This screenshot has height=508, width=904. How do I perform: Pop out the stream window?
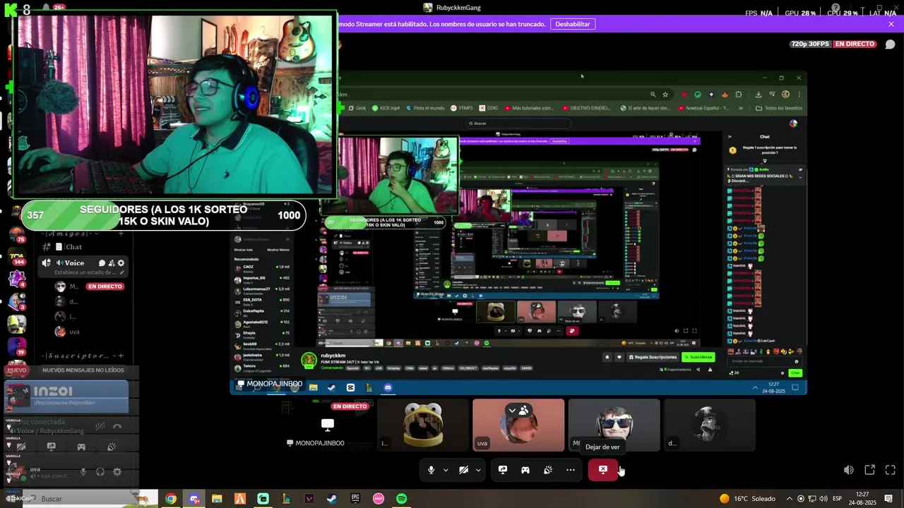click(870, 470)
